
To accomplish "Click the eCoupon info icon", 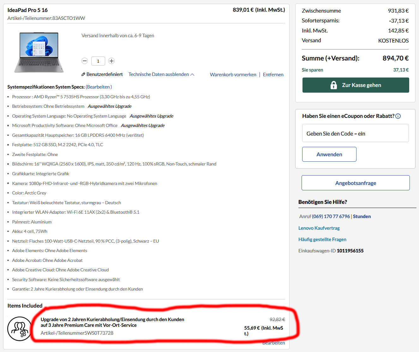I will tap(398, 116).
